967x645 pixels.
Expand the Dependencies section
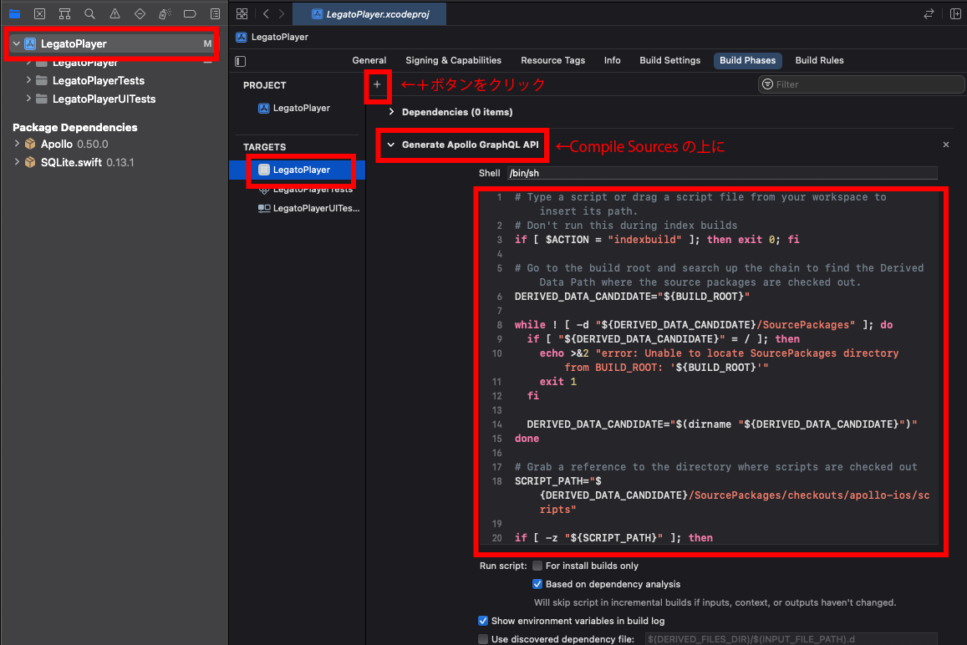(x=391, y=112)
